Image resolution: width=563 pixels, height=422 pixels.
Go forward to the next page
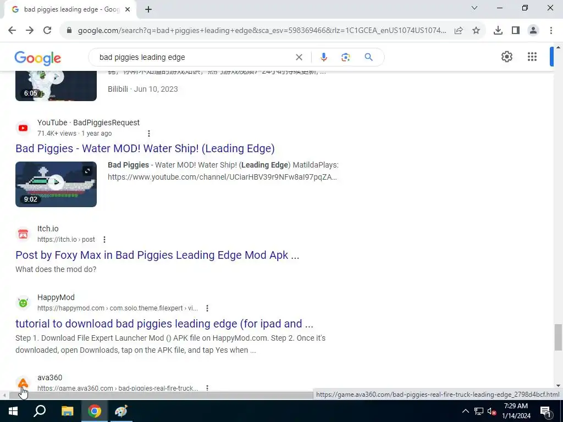click(x=30, y=31)
